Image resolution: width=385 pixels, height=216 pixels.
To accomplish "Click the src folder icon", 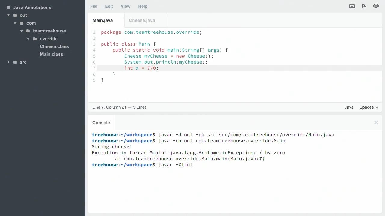I will (15, 62).
